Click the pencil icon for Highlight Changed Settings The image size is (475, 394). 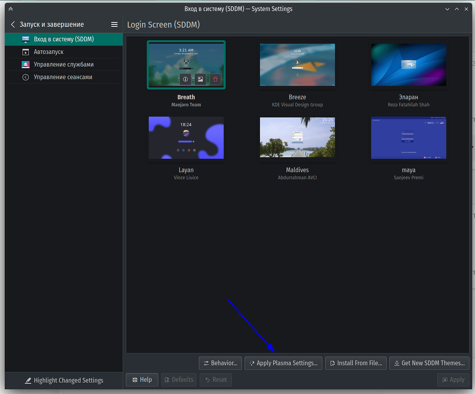pyautogui.click(x=28, y=380)
